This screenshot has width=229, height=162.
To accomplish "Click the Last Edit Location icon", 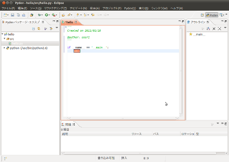I will coord(93,15).
